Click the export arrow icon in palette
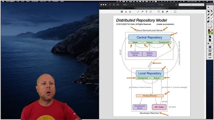Screen dimensions: 214x120 pos(210,54)
